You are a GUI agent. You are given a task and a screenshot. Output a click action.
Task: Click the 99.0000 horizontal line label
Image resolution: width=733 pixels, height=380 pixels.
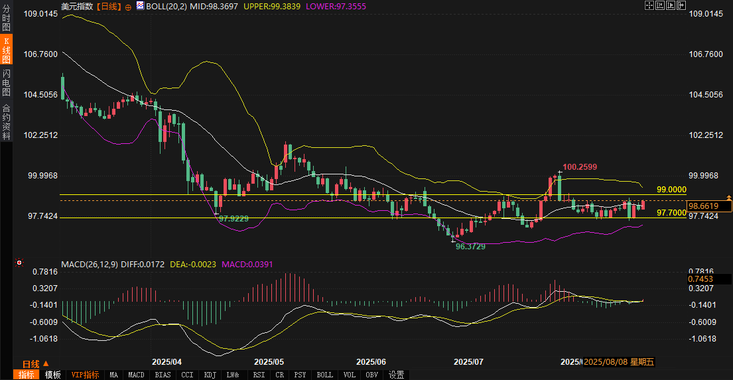tap(671, 189)
